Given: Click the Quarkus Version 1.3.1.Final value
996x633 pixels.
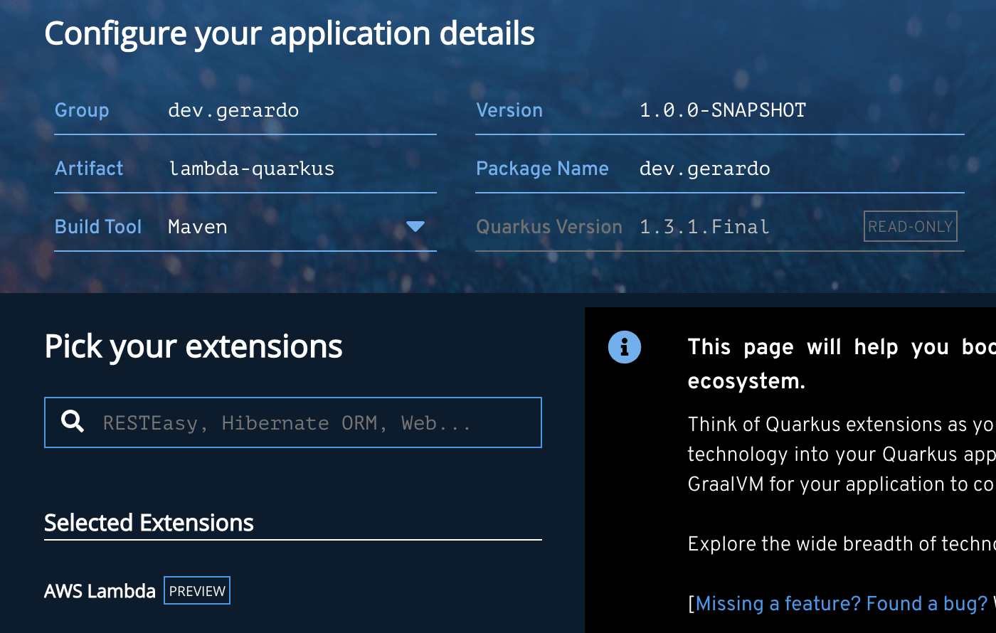Looking at the screenshot, I should click(704, 227).
